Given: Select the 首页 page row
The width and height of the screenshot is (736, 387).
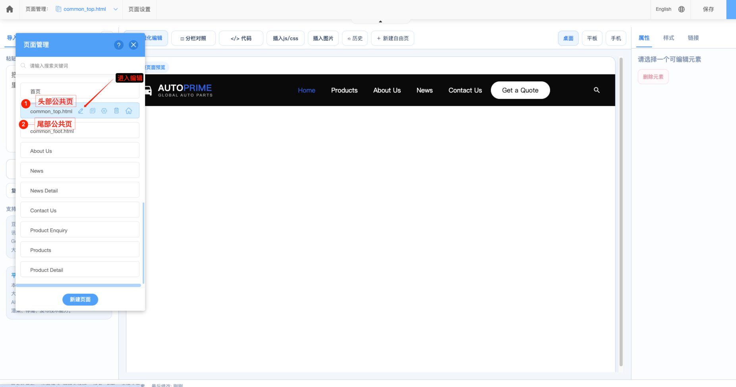Looking at the screenshot, I should tap(80, 91).
